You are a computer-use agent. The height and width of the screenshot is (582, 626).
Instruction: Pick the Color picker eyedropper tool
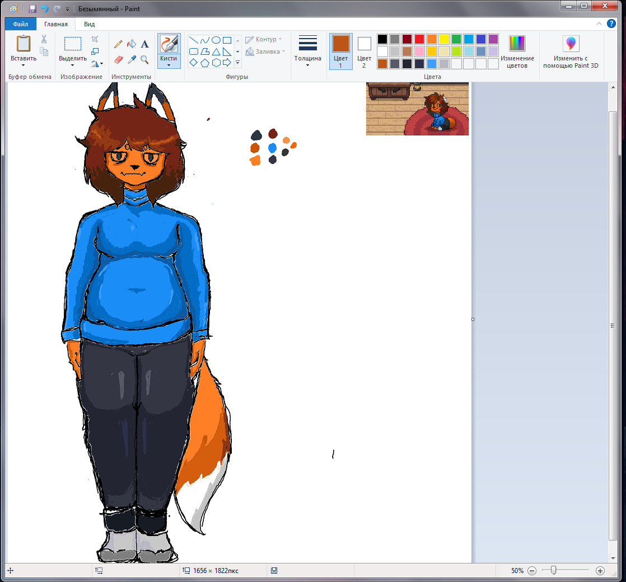pos(131,59)
